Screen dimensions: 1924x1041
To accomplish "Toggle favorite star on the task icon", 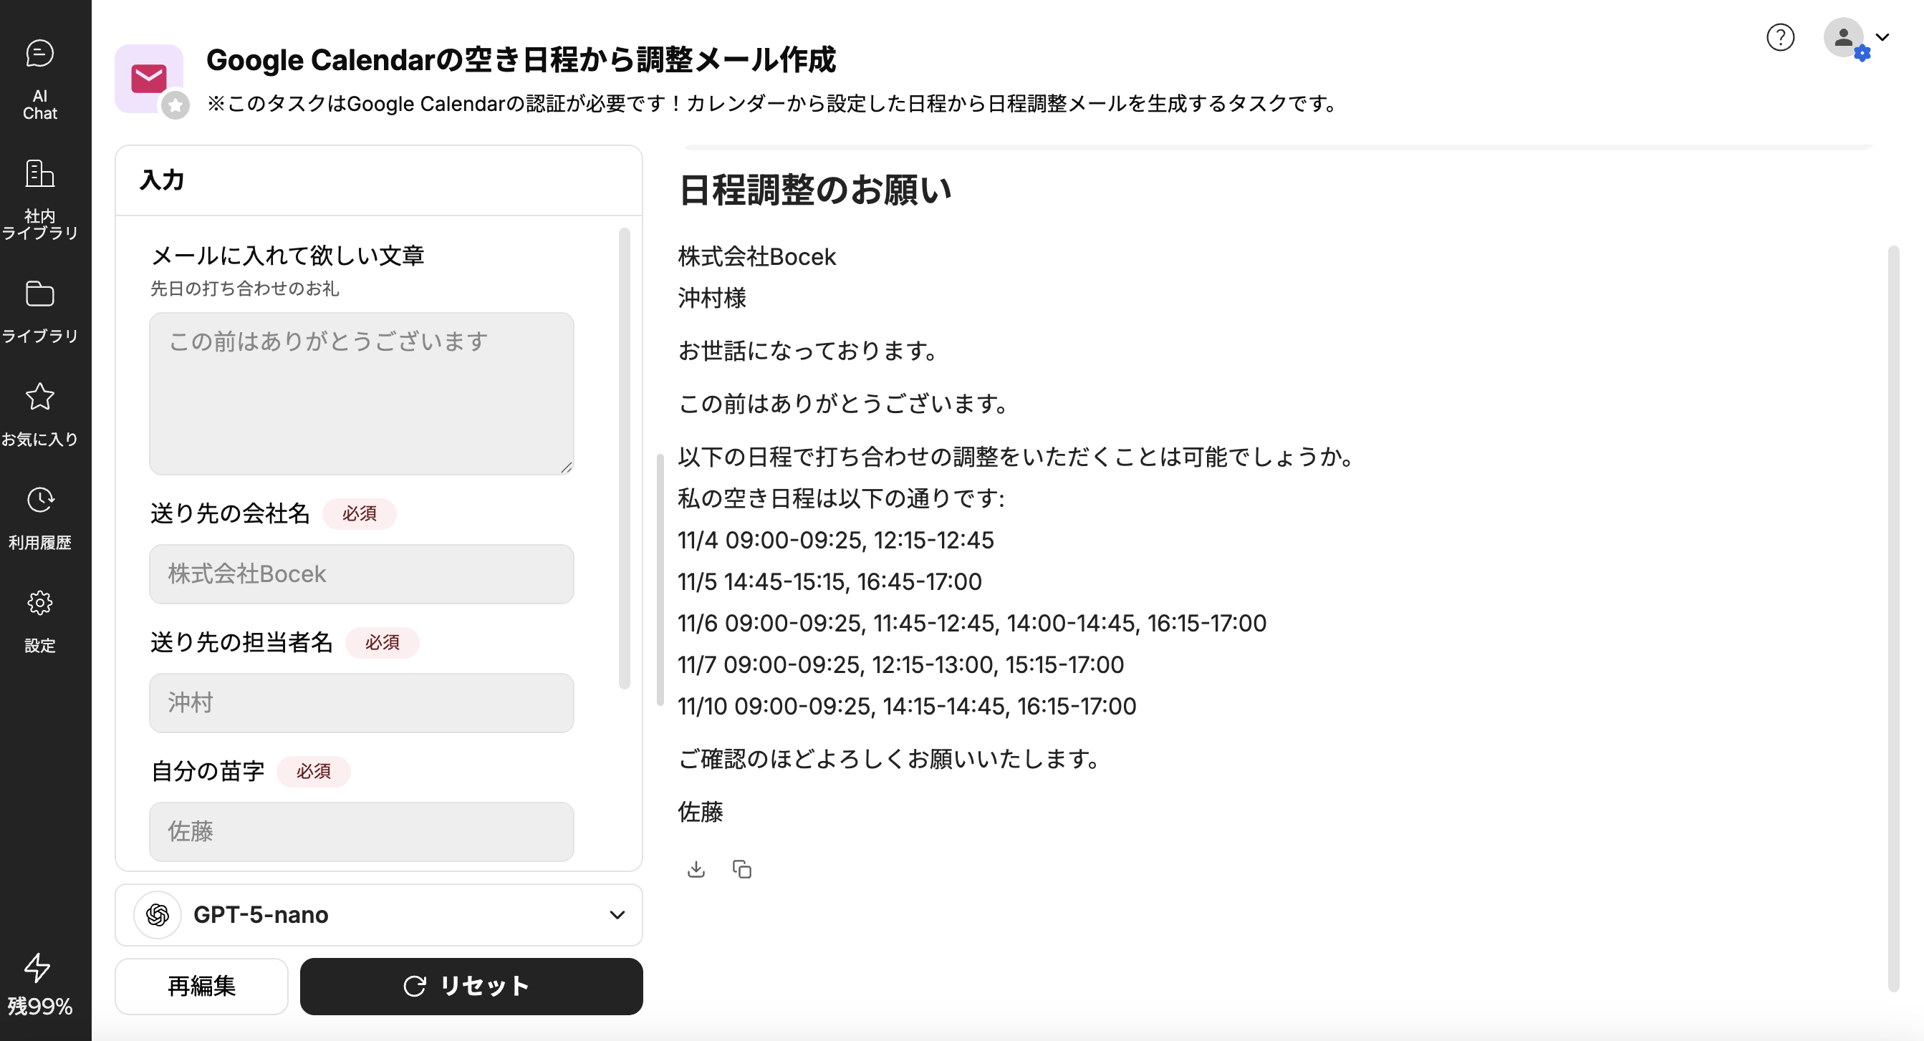I will (175, 105).
